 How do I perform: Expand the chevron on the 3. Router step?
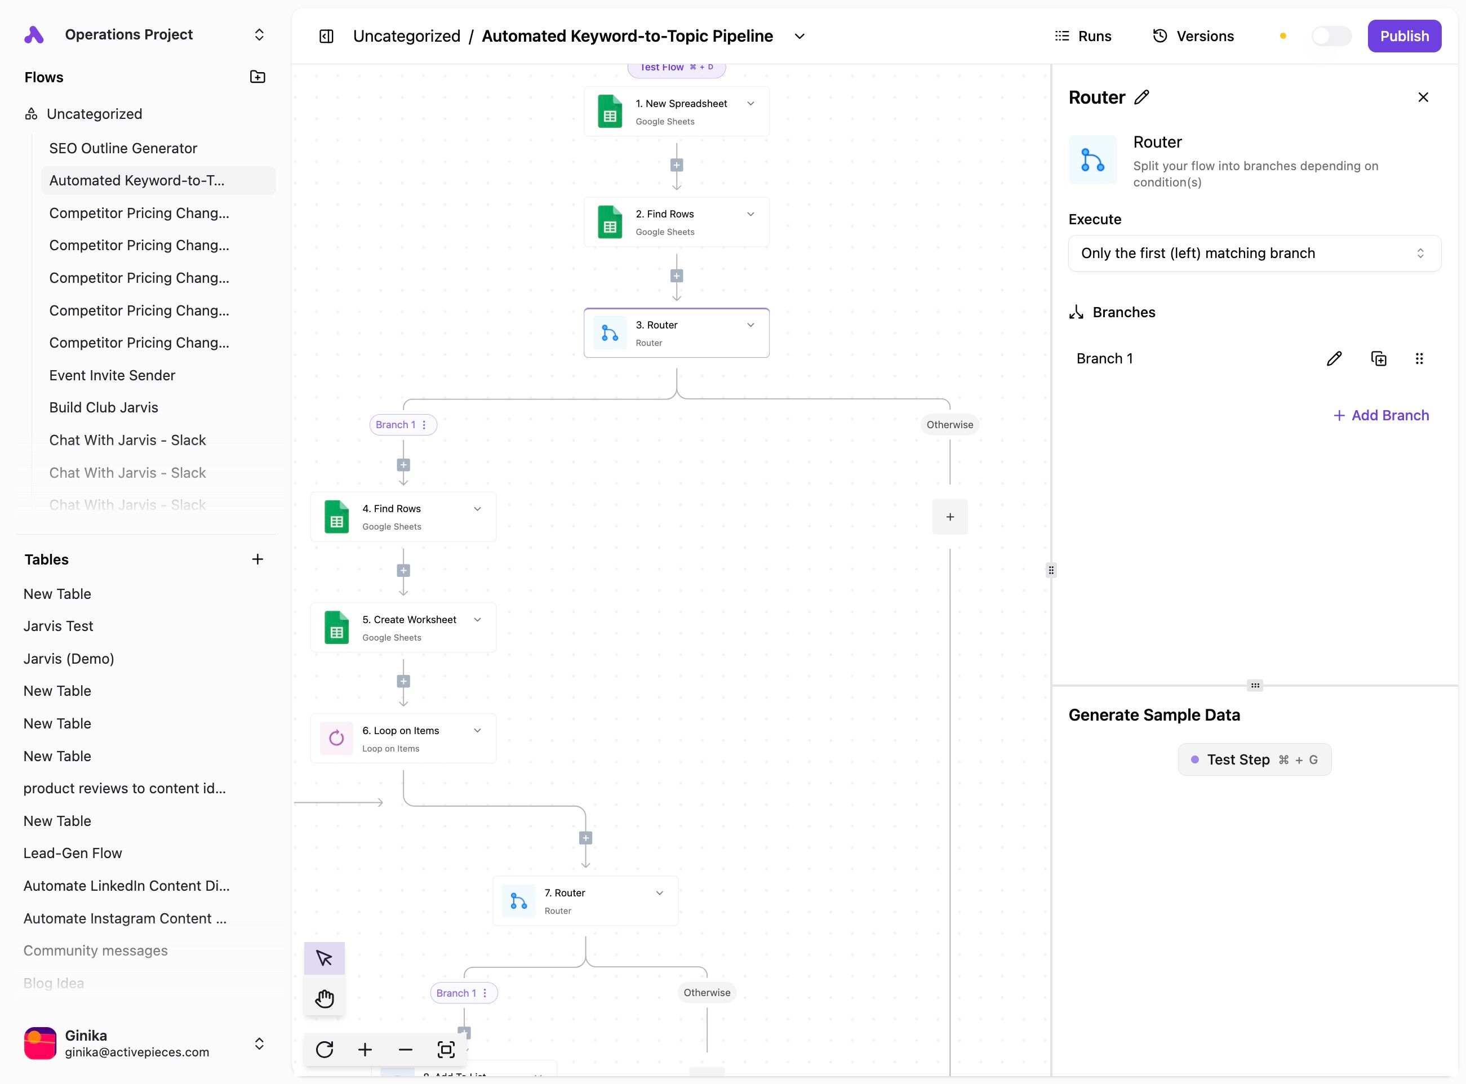[750, 325]
